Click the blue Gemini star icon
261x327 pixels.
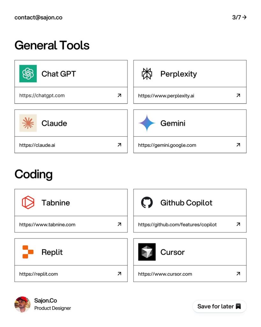point(147,123)
